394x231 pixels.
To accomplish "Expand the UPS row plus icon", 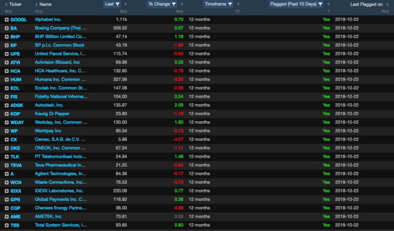I will 7,54.
